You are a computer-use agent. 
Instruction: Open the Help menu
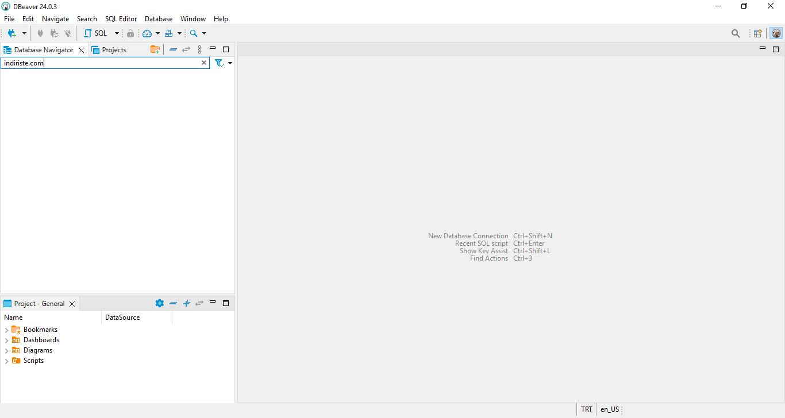(221, 19)
